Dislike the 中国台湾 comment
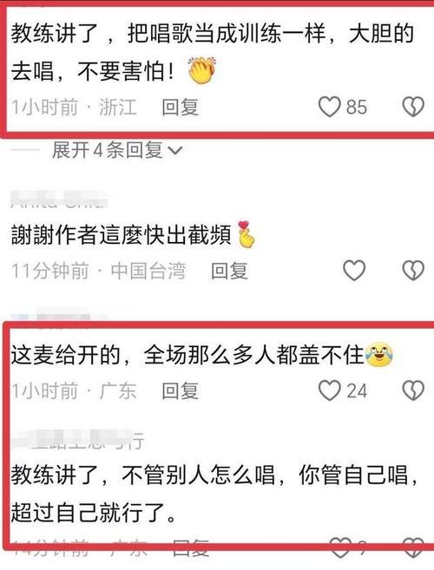 413,271
